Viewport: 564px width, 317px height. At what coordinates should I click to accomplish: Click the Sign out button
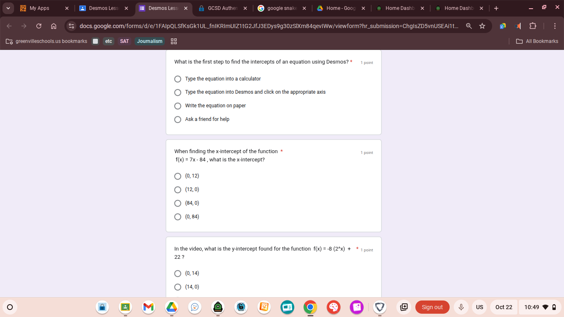tap(432, 307)
